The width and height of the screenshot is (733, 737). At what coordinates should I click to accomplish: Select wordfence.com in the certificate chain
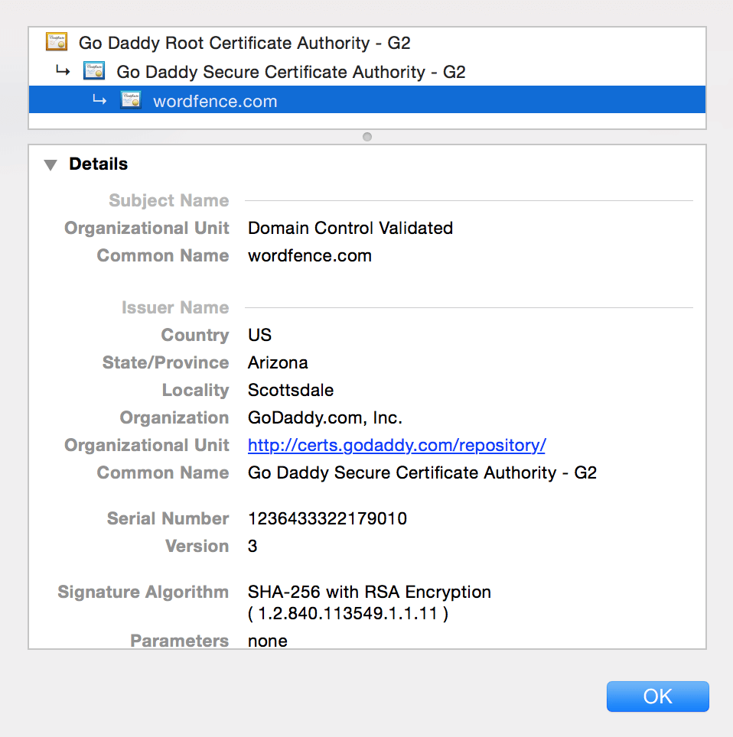(x=214, y=99)
